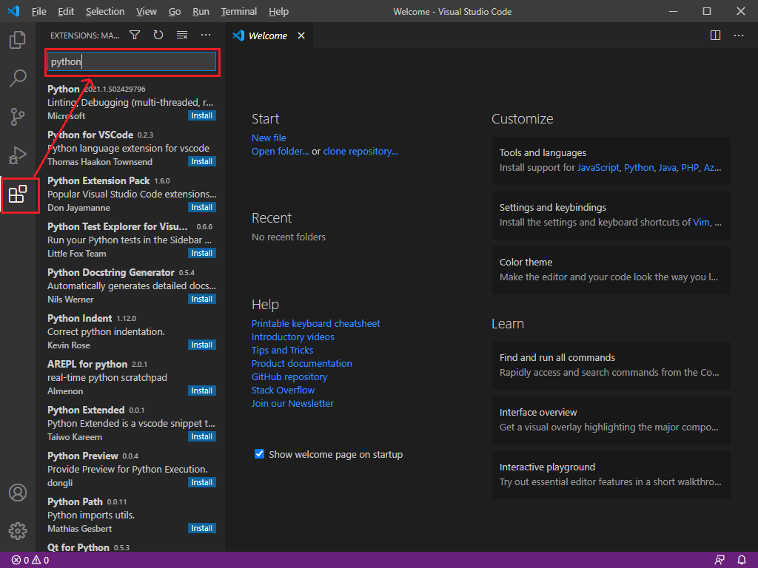The image size is (758, 568).
Task: Open the Go menu
Action: click(x=175, y=12)
